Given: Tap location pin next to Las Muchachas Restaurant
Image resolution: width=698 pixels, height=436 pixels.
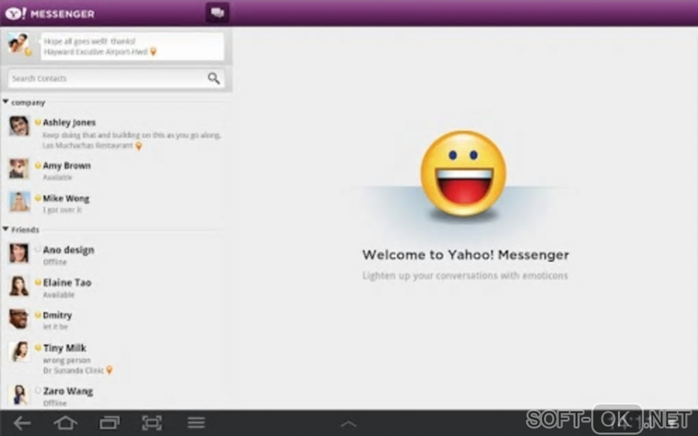Looking at the screenshot, I should coord(138,146).
